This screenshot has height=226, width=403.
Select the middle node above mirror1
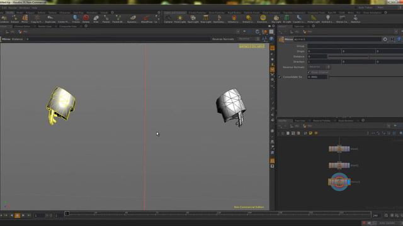point(339,165)
